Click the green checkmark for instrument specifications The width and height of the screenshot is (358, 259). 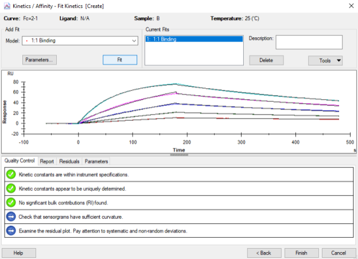pos(10,174)
